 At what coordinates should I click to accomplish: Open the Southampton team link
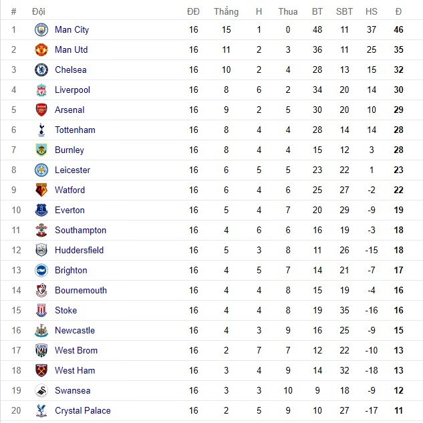tap(80, 231)
